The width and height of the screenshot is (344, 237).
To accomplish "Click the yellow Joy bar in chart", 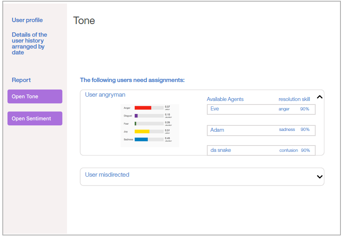I will [x=142, y=132].
